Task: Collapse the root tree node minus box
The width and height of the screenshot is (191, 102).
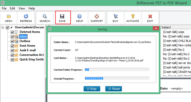Action: [x=3, y=28]
